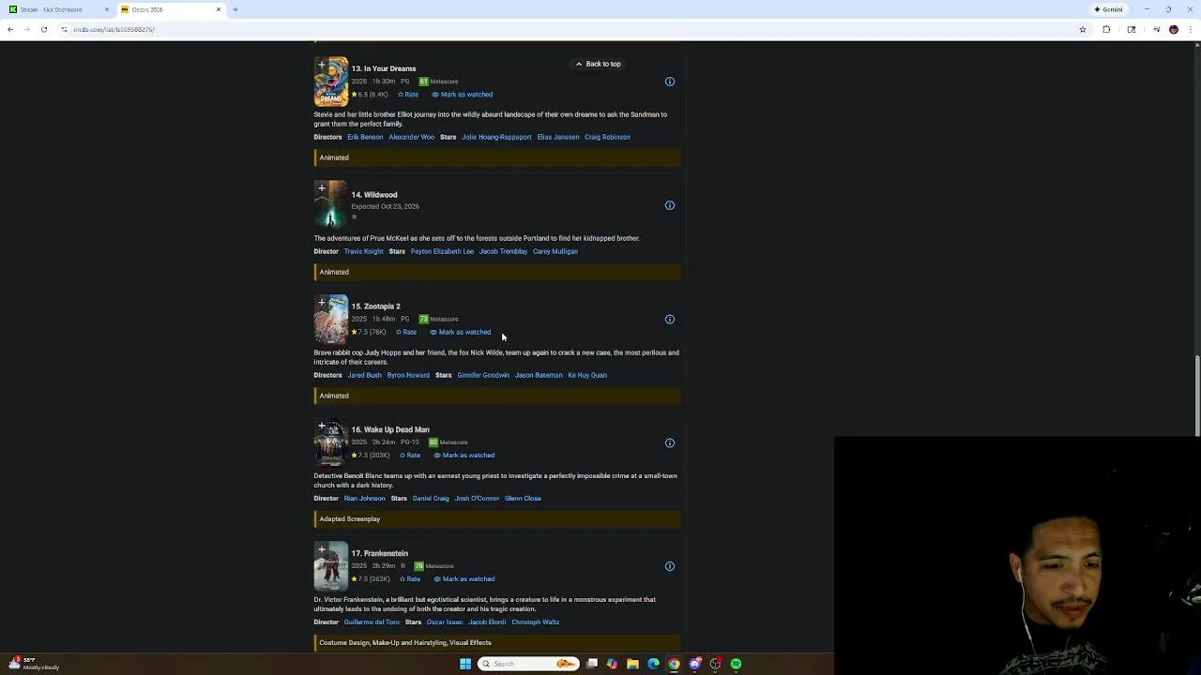Add Frankenstein to watchlist
This screenshot has width=1201, height=675.
(x=321, y=550)
